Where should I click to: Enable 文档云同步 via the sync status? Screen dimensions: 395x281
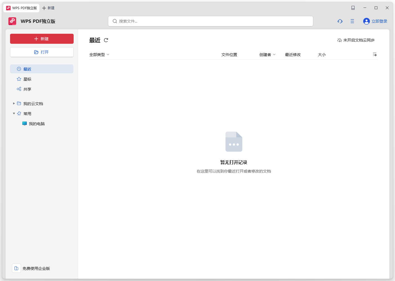[358, 40]
